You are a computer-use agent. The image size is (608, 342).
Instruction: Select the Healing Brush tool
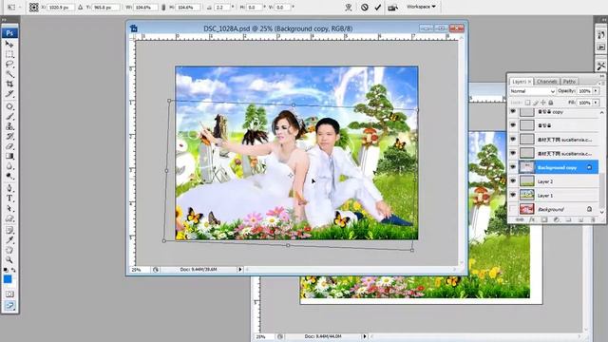pyautogui.click(x=9, y=106)
